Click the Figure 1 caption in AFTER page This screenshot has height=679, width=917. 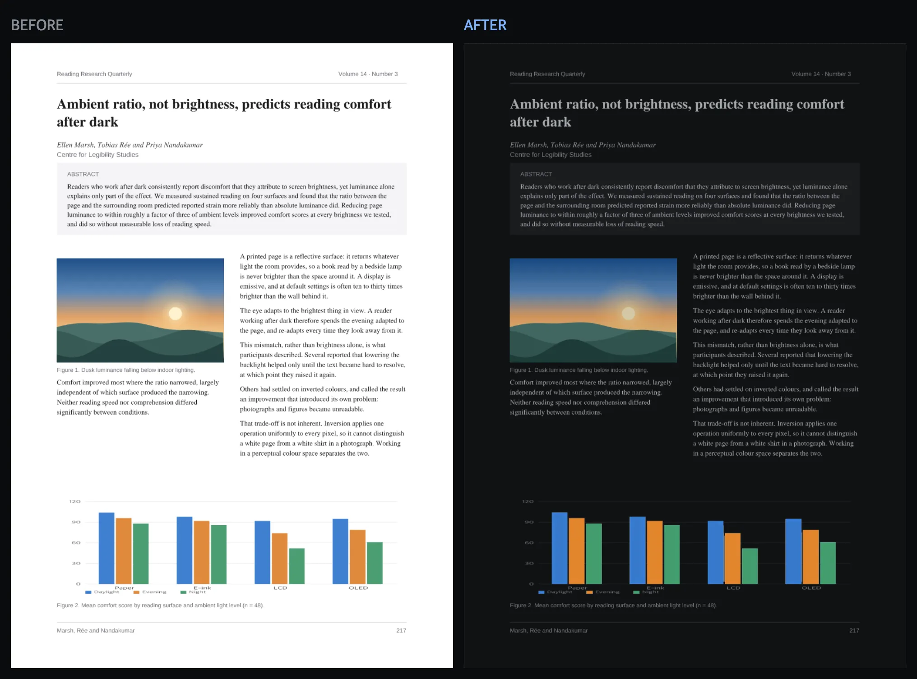pos(579,370)
